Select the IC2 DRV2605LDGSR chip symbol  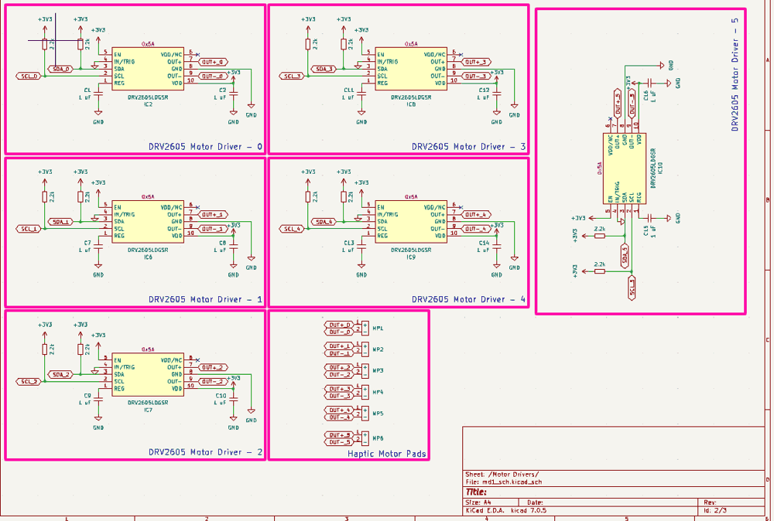tap(148, 69)
